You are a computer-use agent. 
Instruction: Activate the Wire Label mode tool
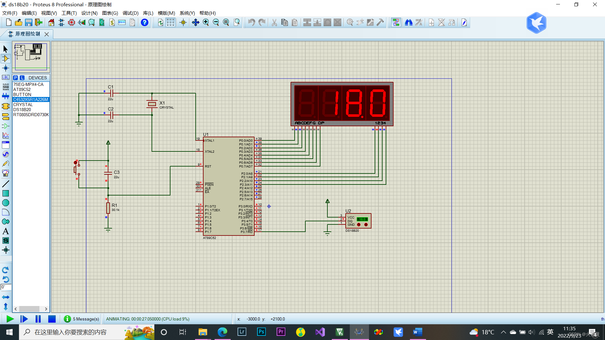click(6, 77)
